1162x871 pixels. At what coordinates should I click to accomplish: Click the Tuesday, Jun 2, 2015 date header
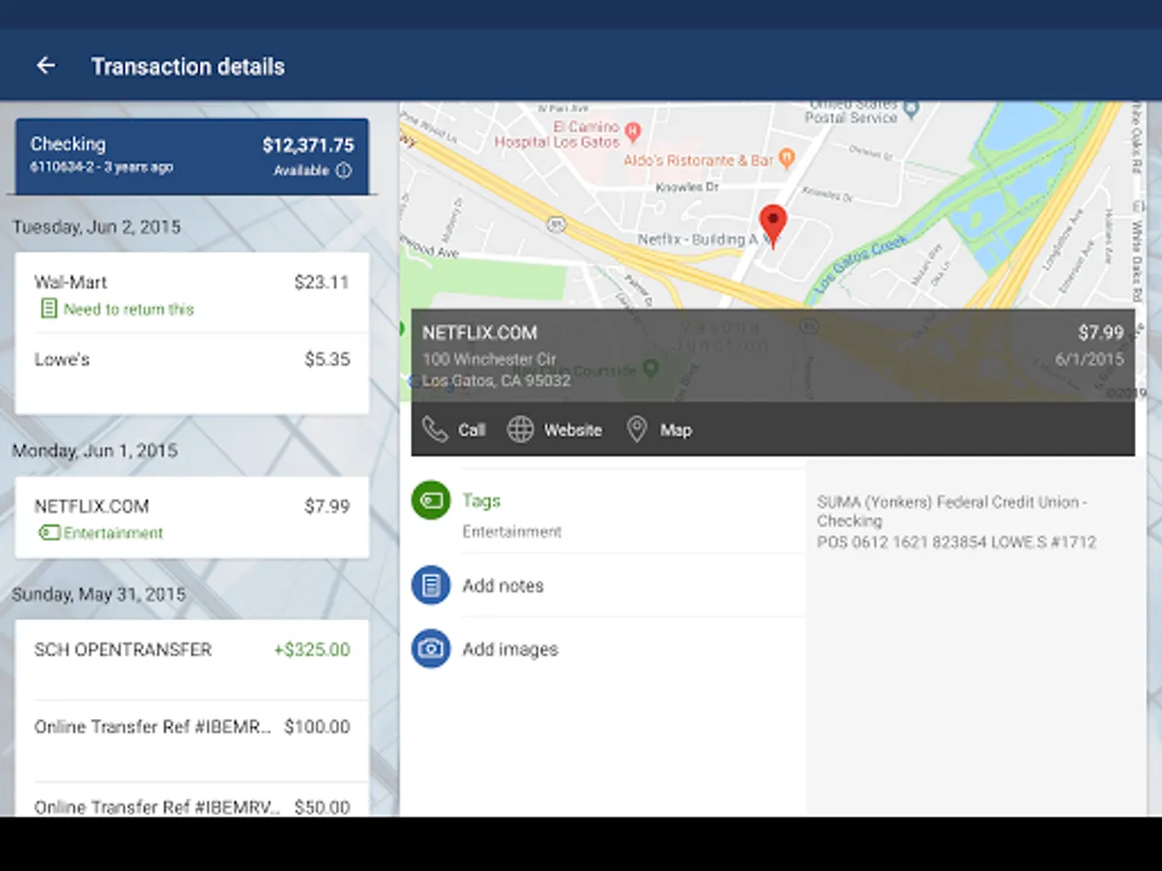(97, 226)
